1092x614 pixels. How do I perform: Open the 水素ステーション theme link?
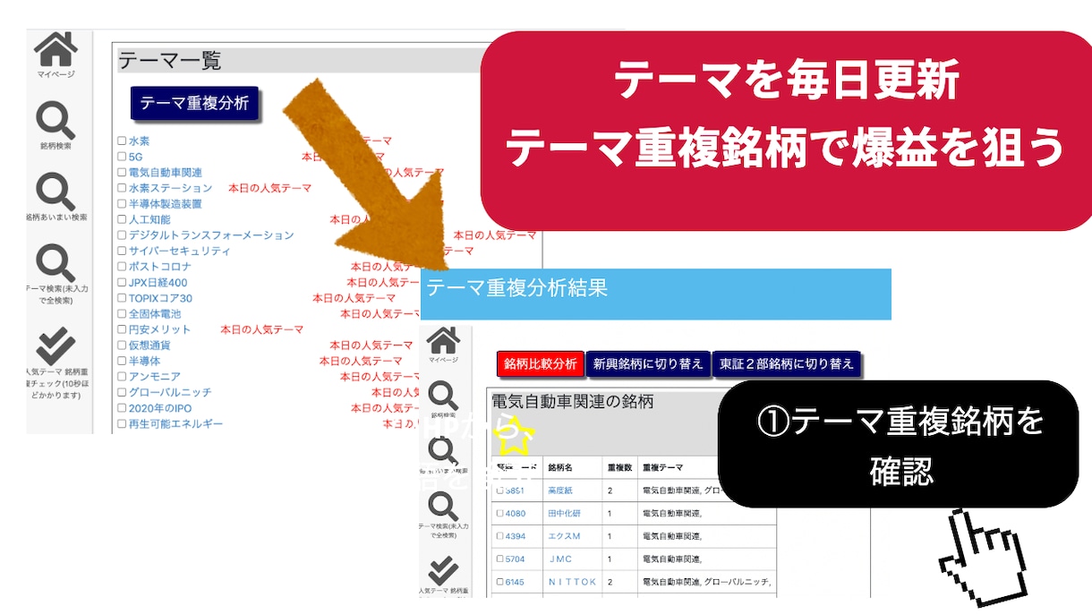[170, 188]
